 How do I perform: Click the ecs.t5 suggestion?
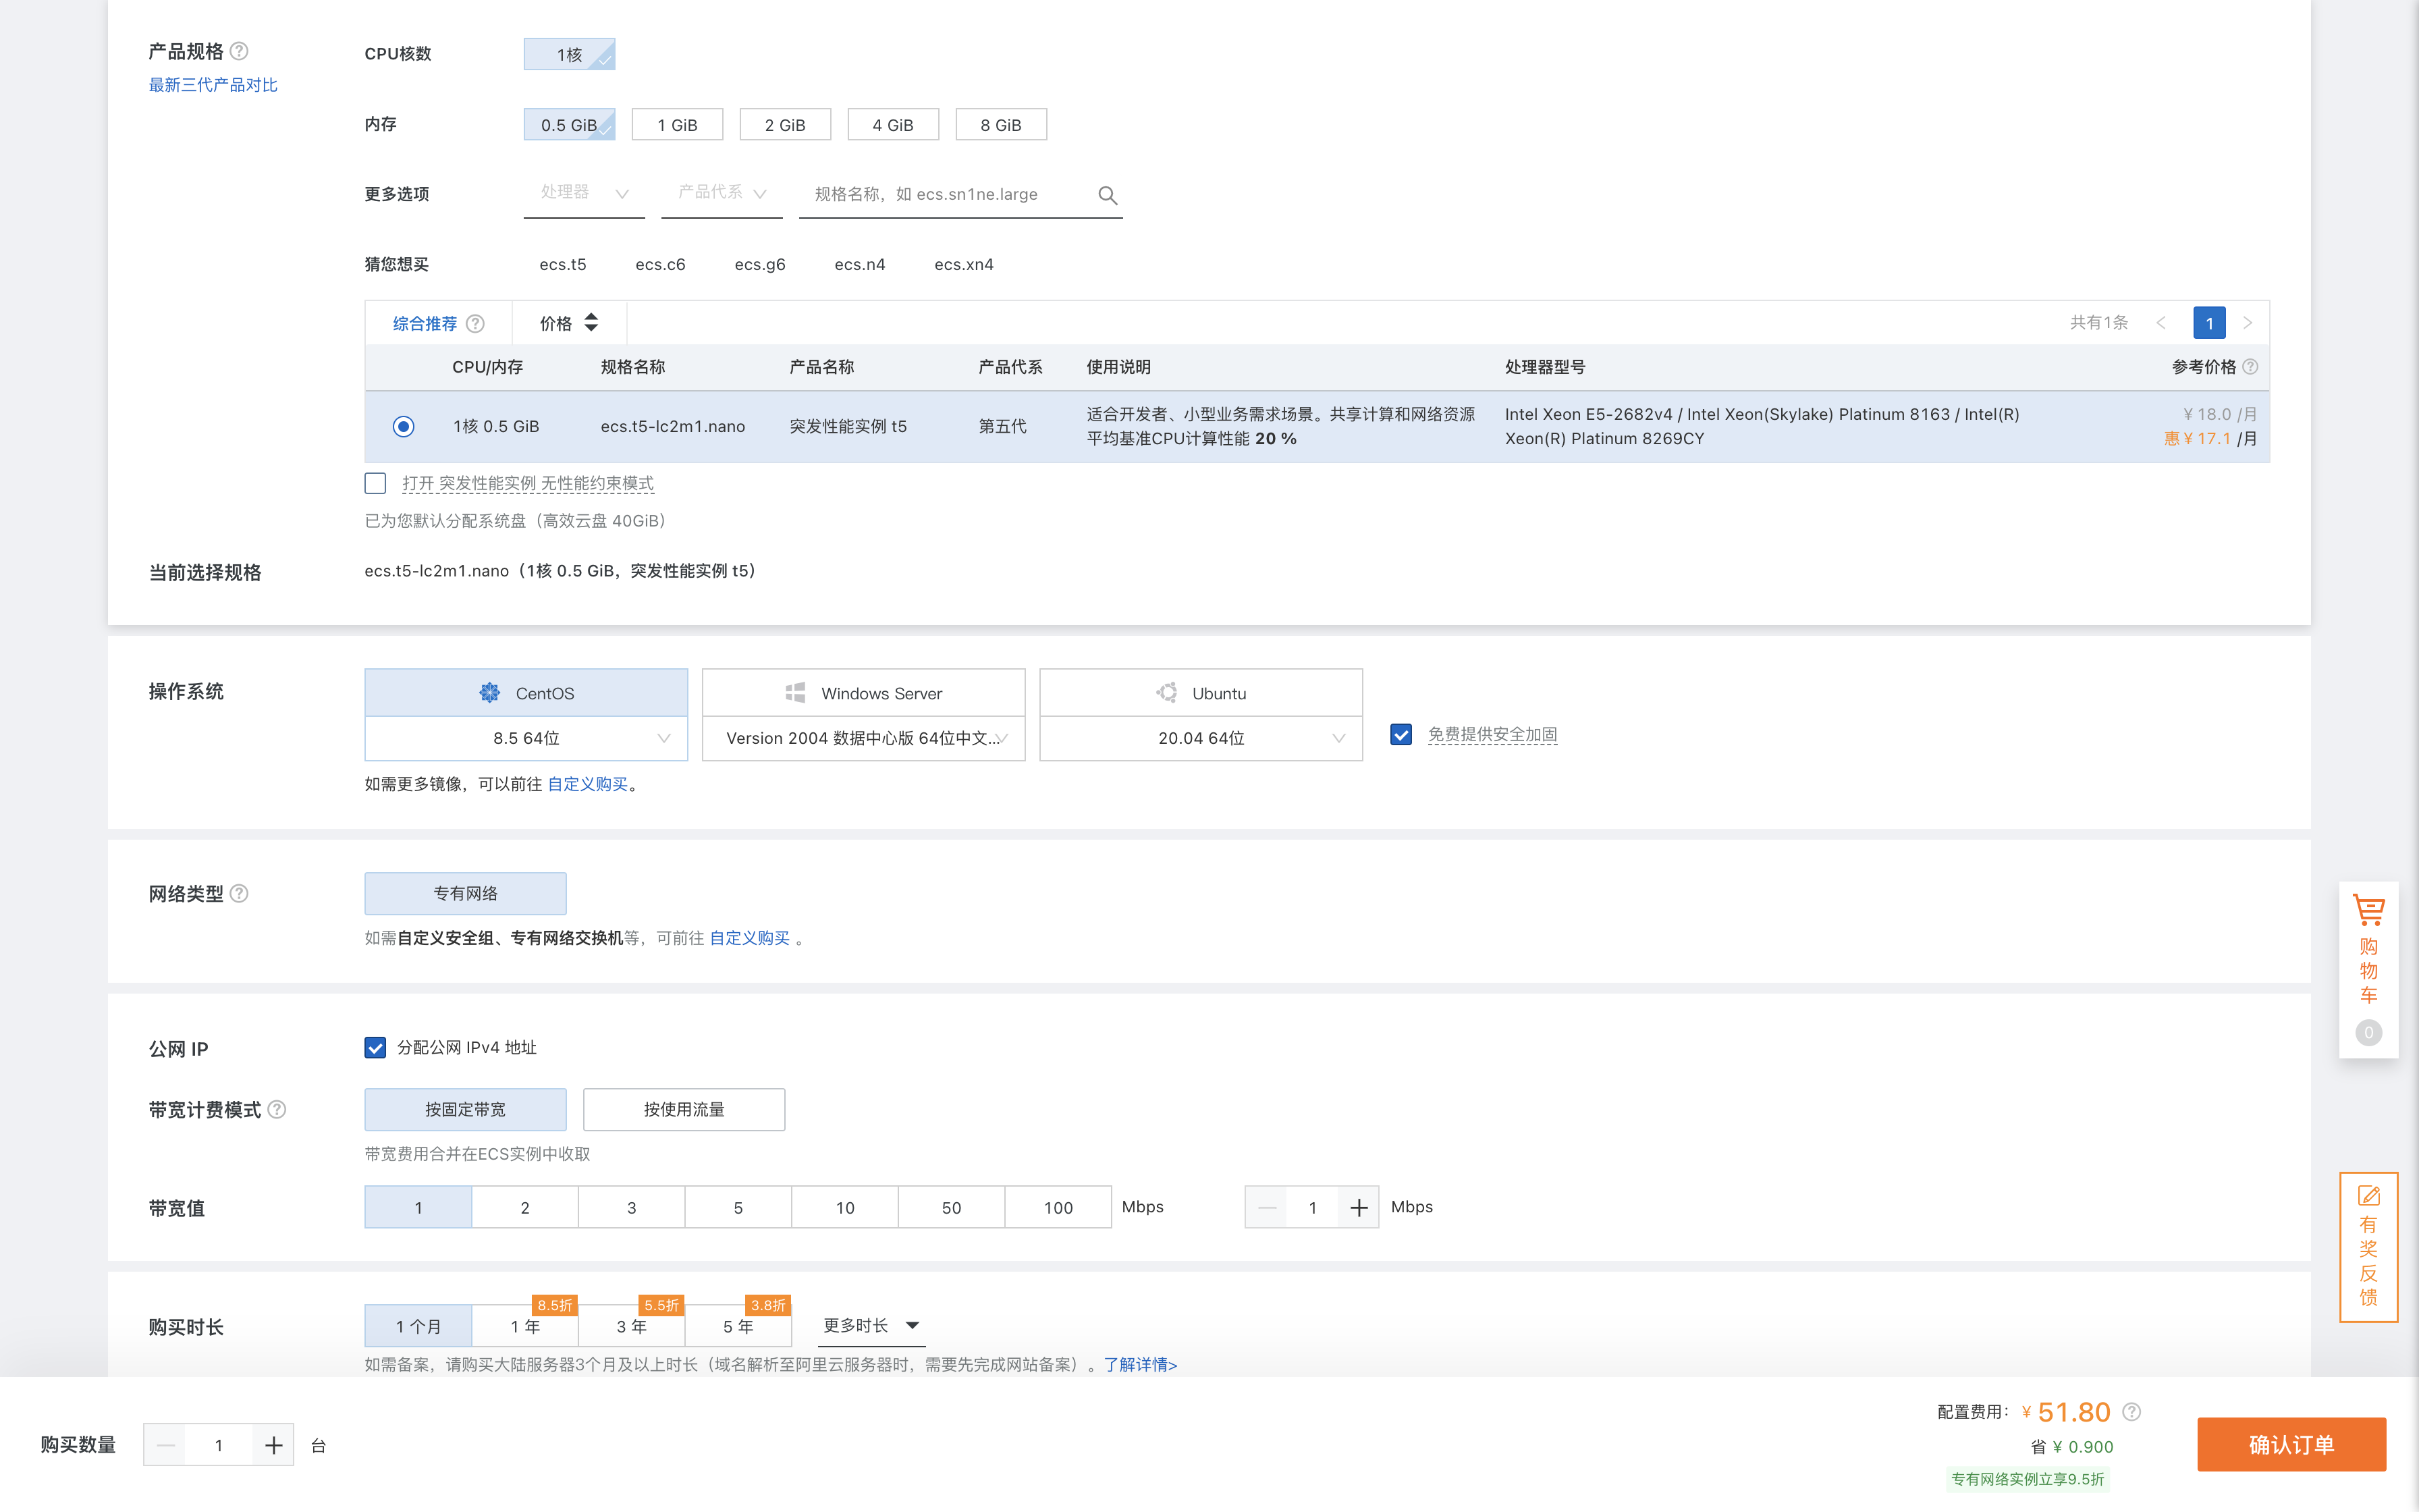(x=563, y=264)
